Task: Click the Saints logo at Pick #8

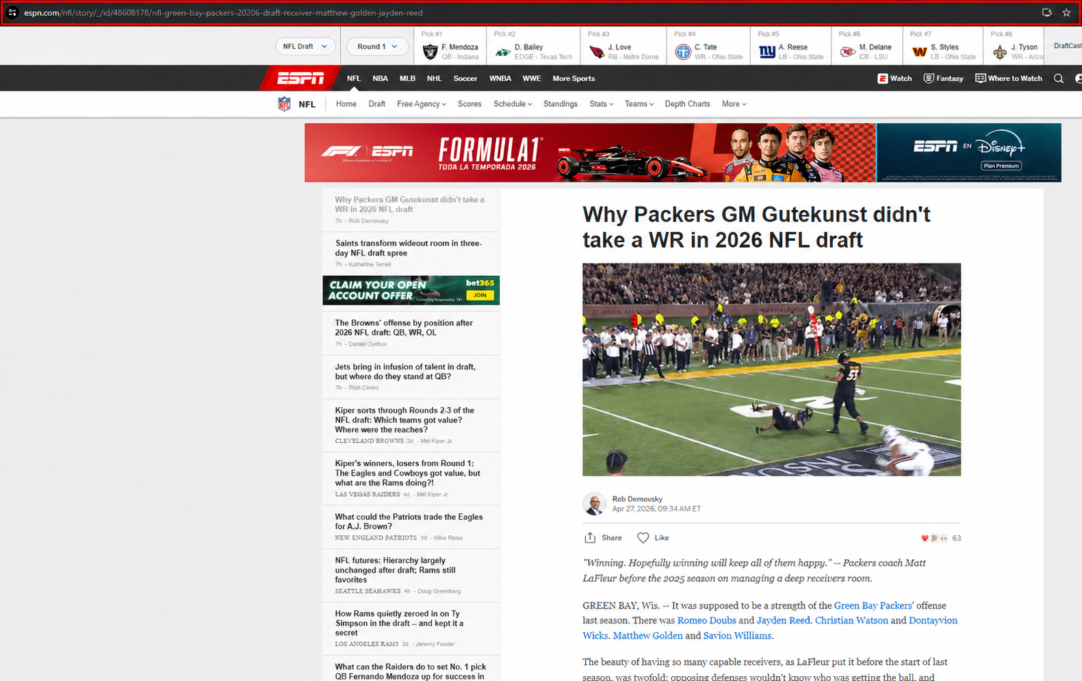Action: coord(1000,51)
